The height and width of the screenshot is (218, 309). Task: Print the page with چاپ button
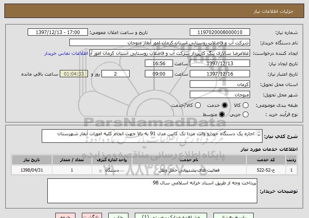[117, 216]
